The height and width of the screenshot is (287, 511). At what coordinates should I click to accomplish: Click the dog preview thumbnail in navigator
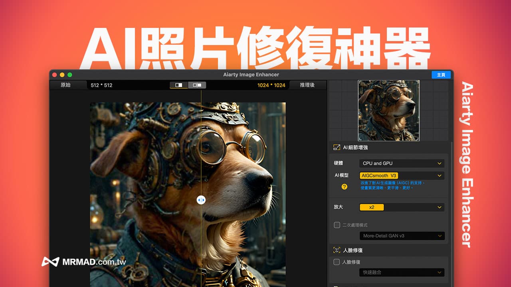pos(388,110)
